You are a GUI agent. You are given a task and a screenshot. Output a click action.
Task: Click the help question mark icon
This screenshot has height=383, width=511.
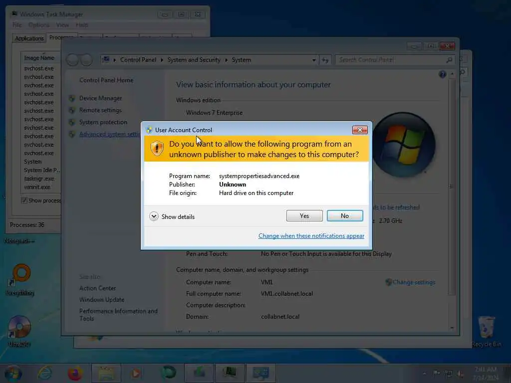[x=442, y=75]
